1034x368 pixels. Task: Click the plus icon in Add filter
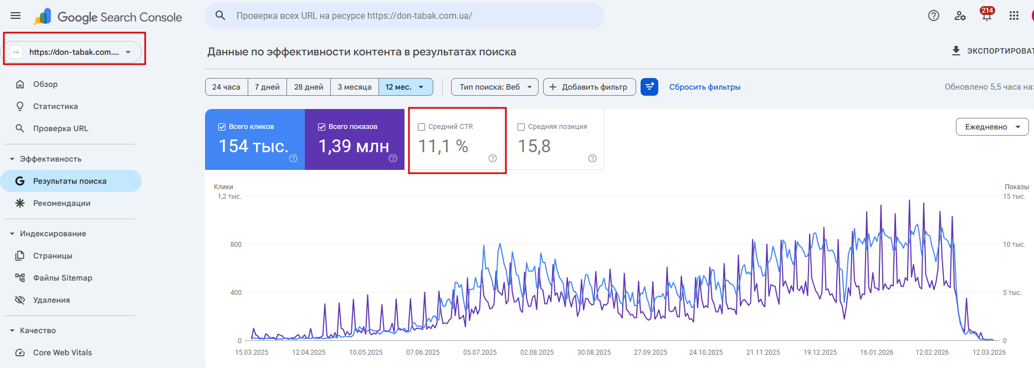click(552, 87)
